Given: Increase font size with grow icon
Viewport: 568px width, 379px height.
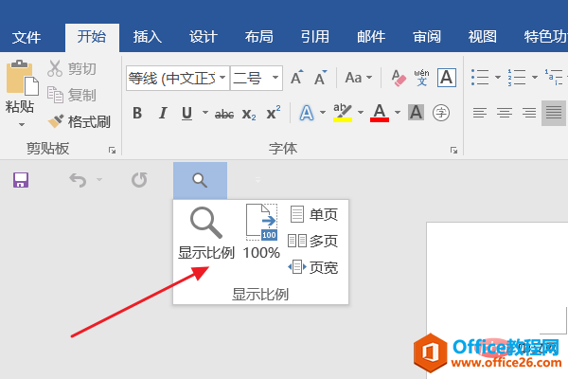Looking at the screenshot, I should point(297,78).
